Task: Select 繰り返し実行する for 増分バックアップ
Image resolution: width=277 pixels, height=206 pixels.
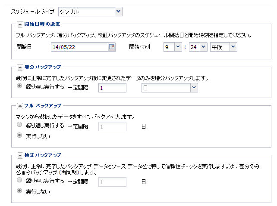Action: pyautogui.click(x=19, y=86)
